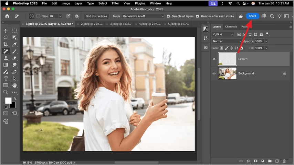
Task: Select the Background layer thumbnail
Action: click(x=227, y=73)
